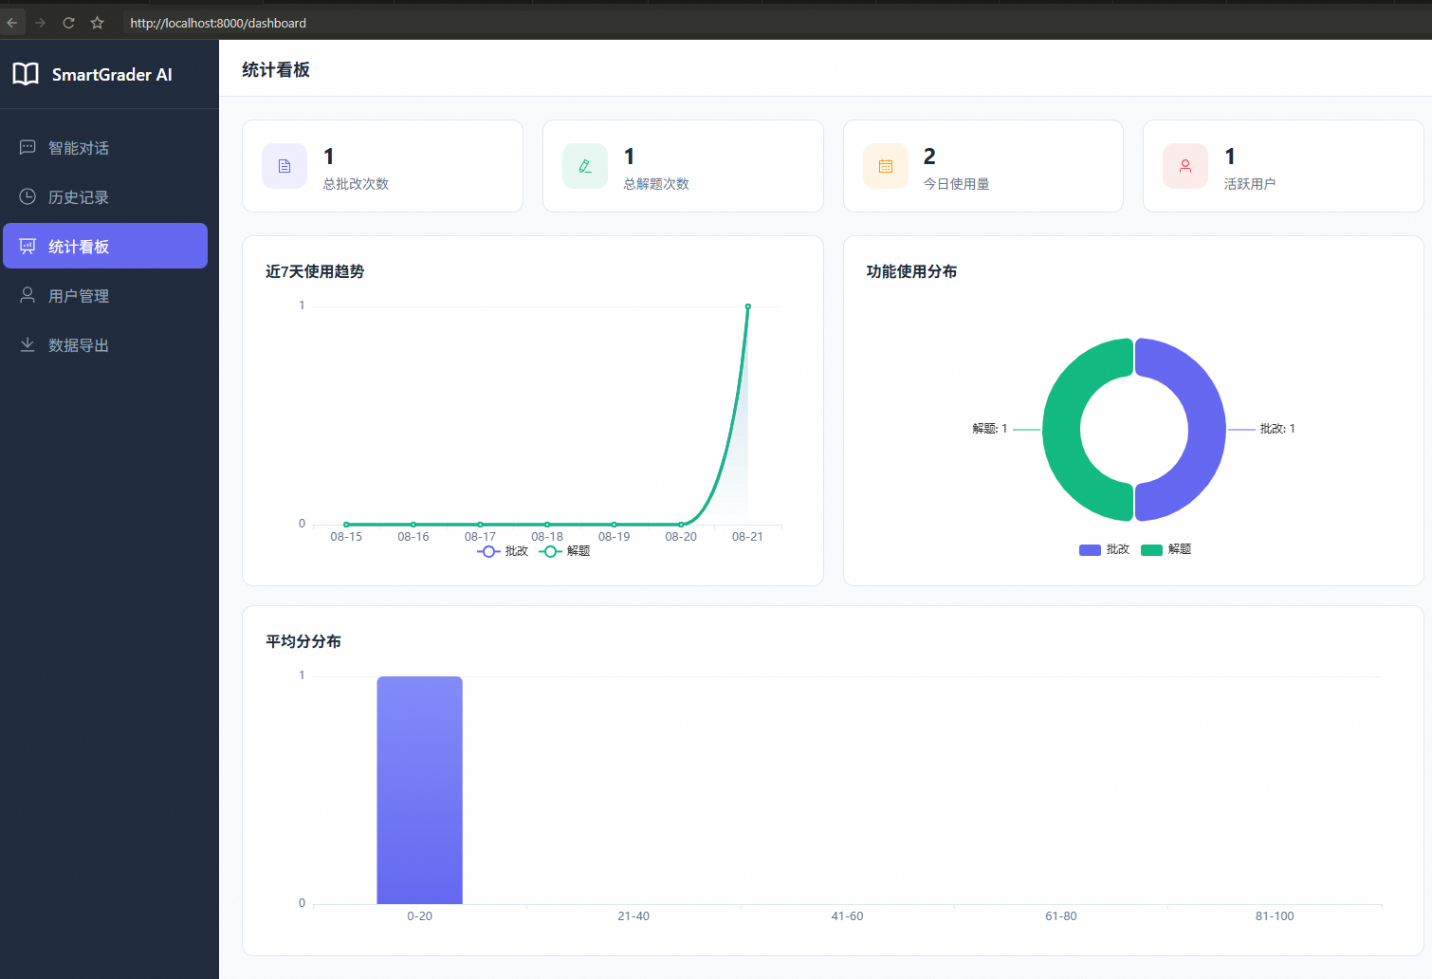Image resolution: width=1432 pixels, height=979 pixels.
Task: Open the 历史记录 menu item
Action: click(105, 196)
